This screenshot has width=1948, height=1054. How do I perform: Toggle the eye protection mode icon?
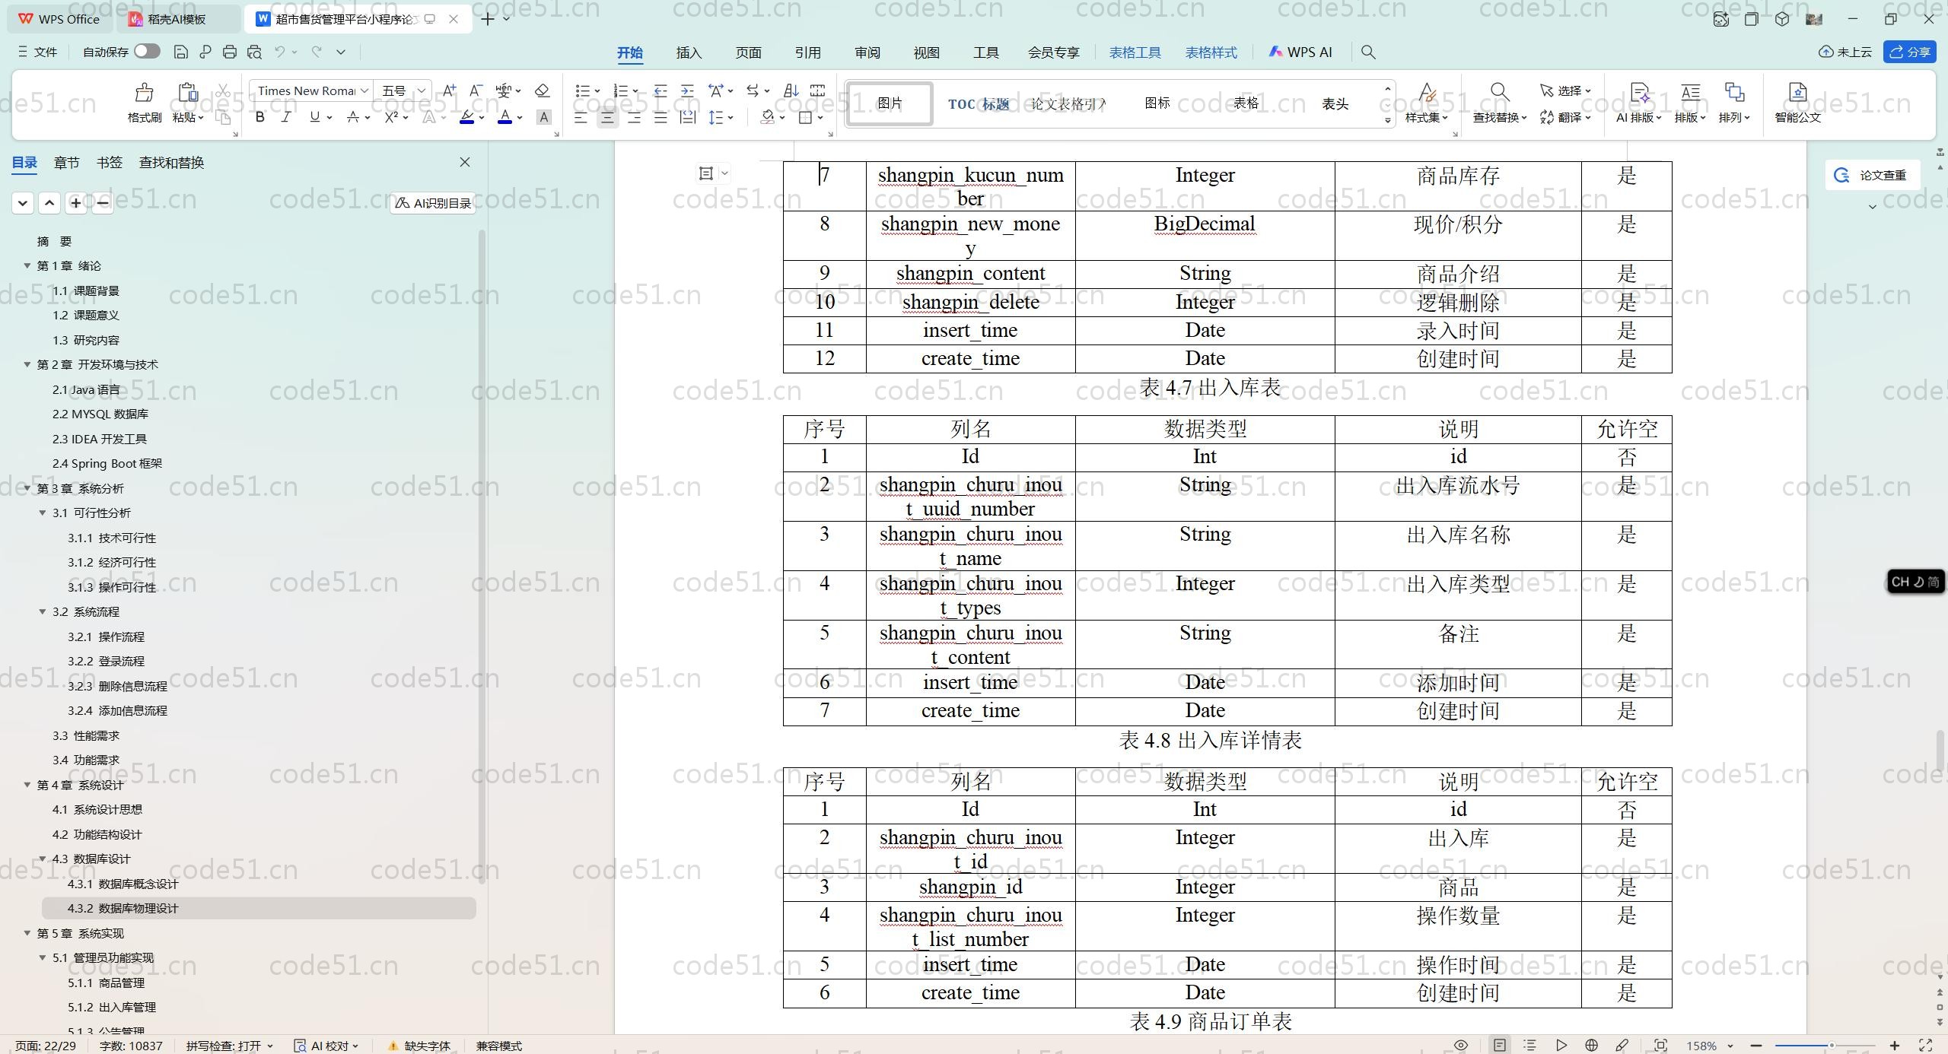[x=1461, y=1046]
